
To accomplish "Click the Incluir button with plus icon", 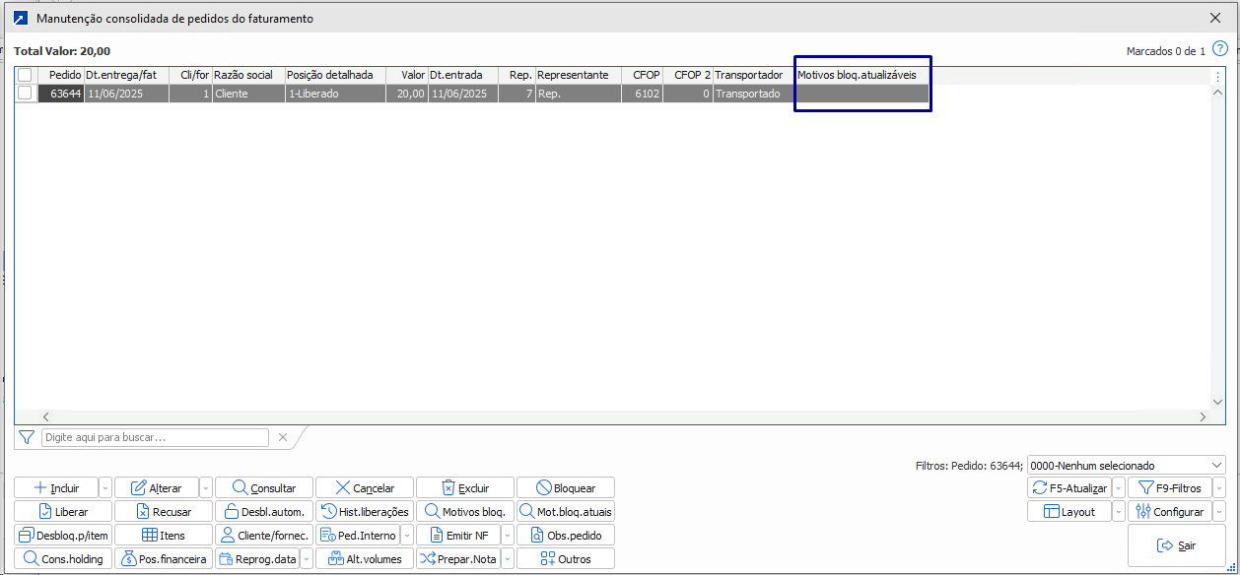I will [56, 487].
